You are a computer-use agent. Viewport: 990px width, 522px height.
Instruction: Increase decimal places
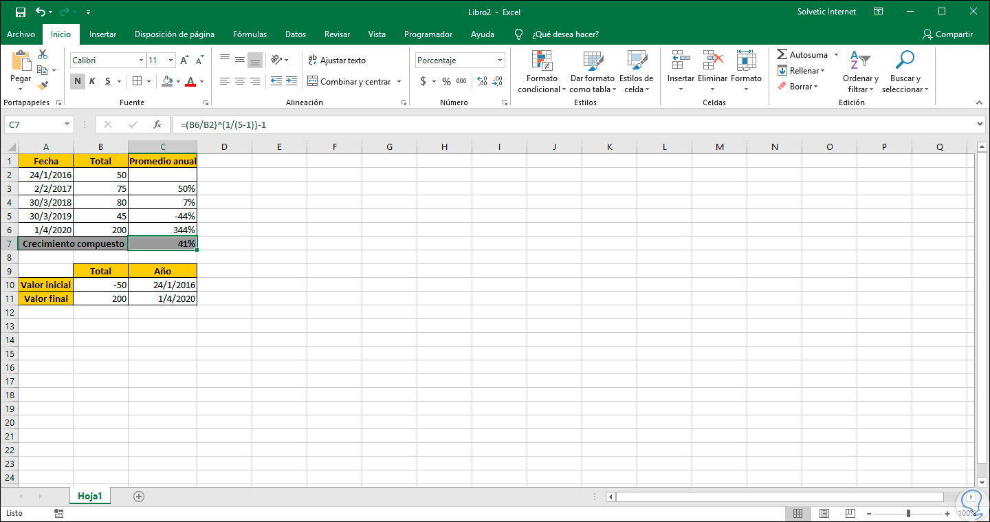[482, 81]
